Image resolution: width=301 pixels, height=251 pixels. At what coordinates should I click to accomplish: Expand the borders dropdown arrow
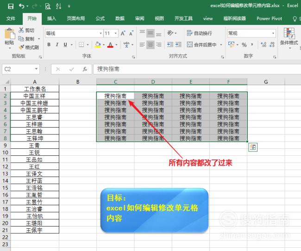coord(88,45)
